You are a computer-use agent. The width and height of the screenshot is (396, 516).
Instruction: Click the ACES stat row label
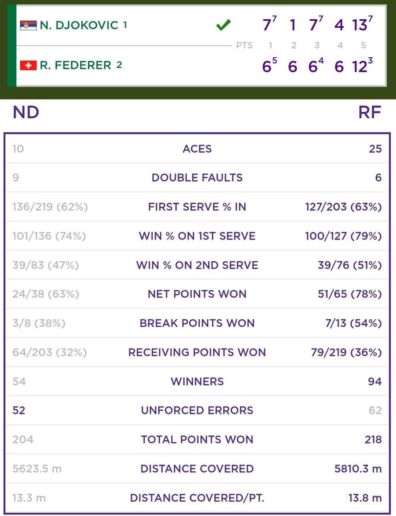click(197, 149)
